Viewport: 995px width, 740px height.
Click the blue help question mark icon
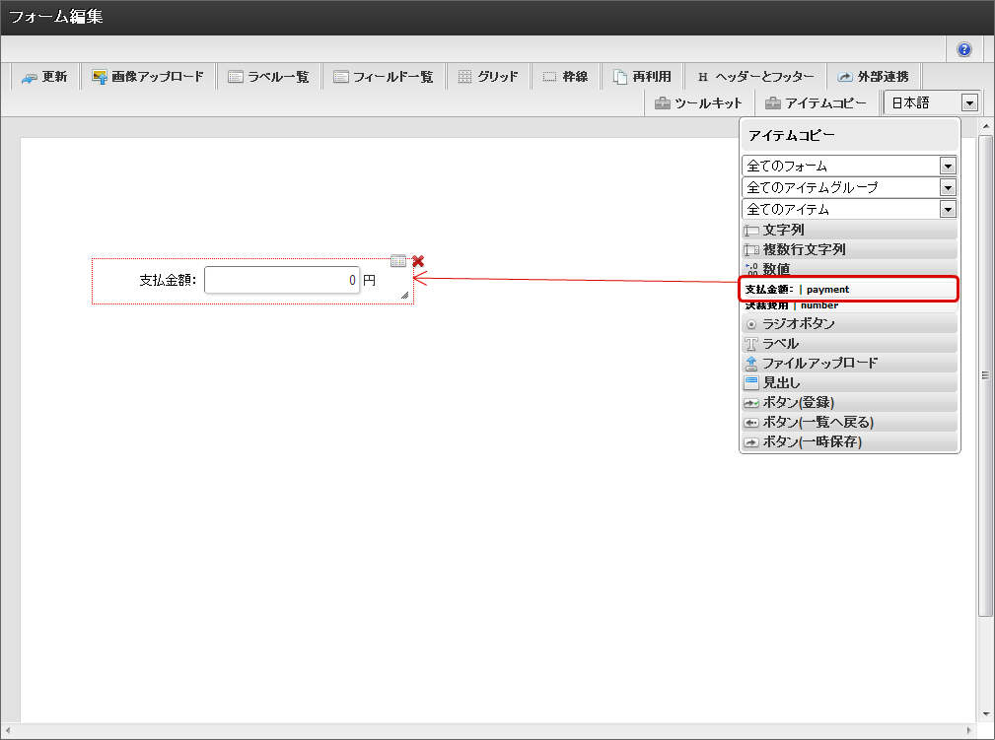point(963,49)
